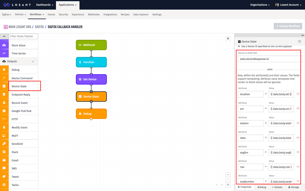The height and width of the screenshot is (191, 305).
Task: Open Device State help question icon
Action: pos(299,42)
